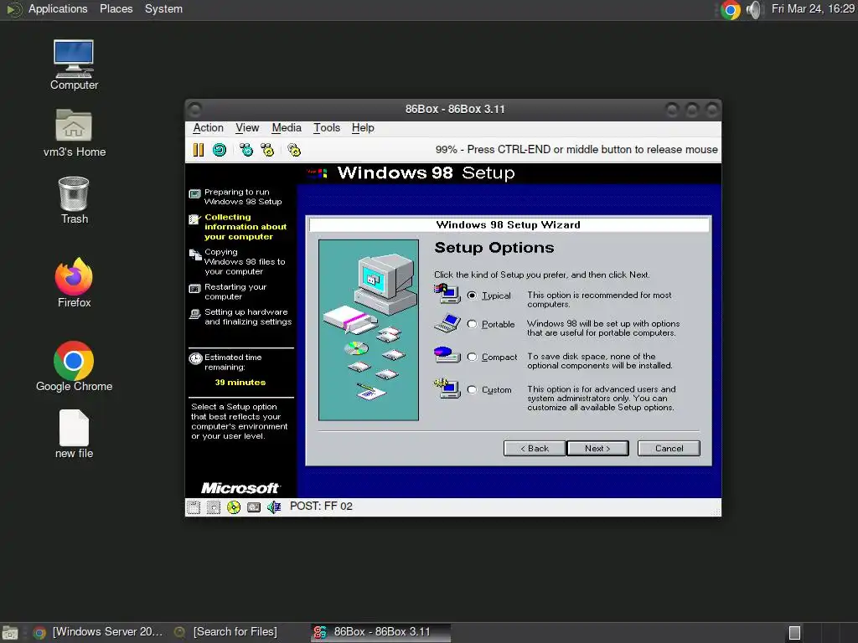
Task: Click the show desktop icon in bottom panel
Action: (10, 633)
